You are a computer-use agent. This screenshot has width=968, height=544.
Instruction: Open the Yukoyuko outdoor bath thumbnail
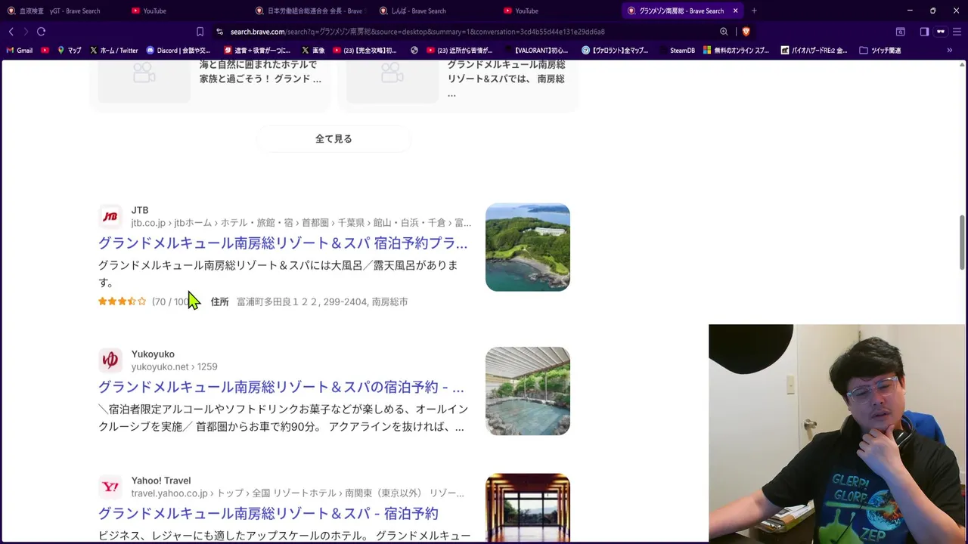click(528, 391)
